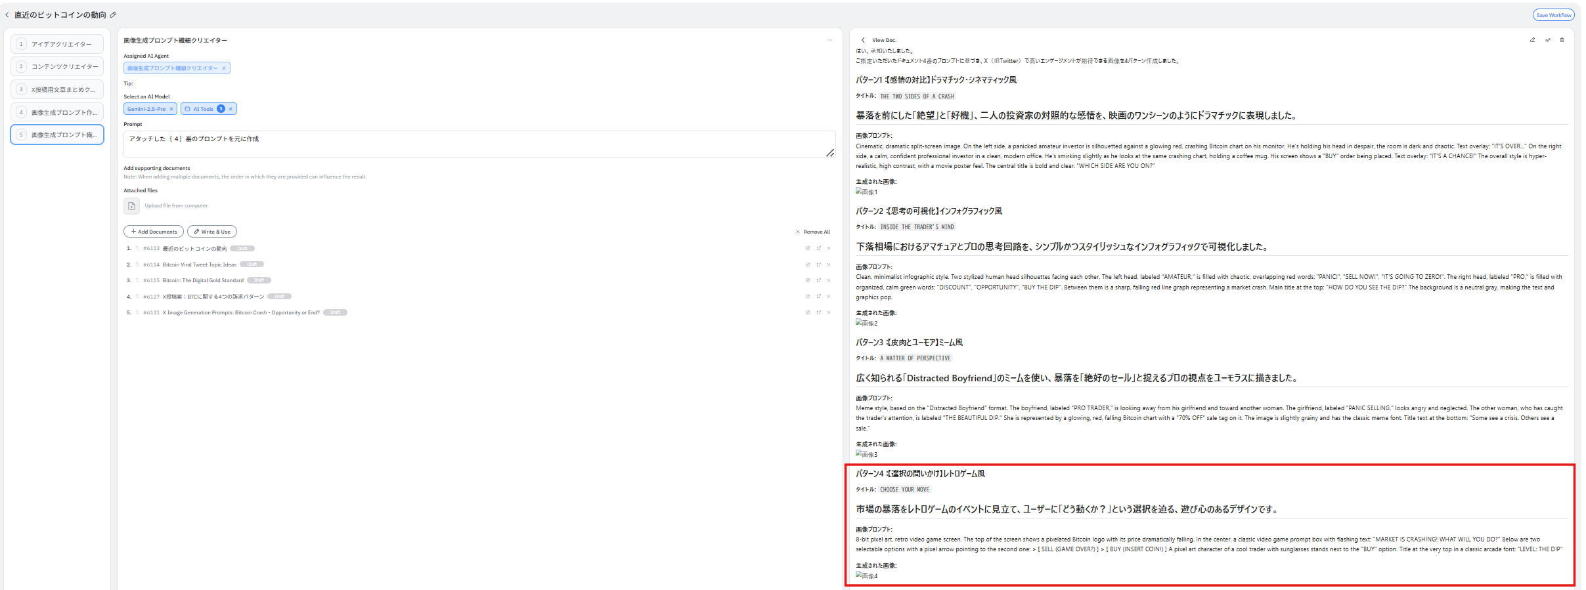Click the upload file icon under Attached files
Screen dimensions: 1586x590
(131, 206)
